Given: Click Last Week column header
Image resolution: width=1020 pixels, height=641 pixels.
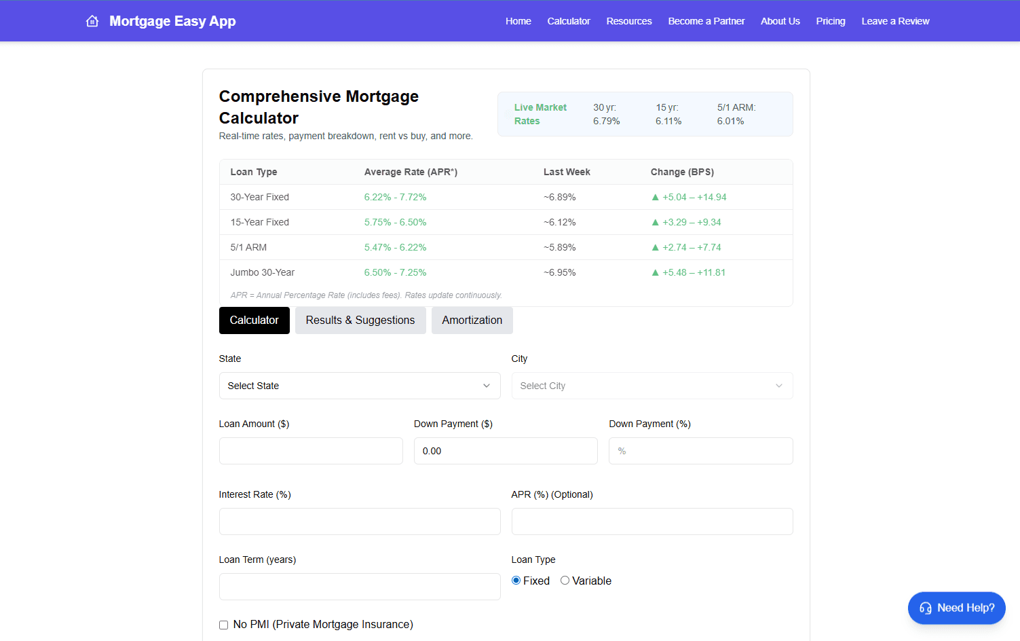Looking at the screenshot, I should tap(567, 172).
